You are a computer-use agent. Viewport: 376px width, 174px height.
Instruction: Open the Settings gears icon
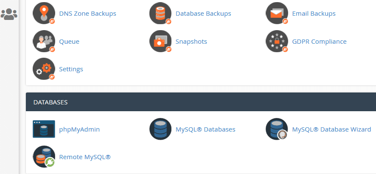44,69
